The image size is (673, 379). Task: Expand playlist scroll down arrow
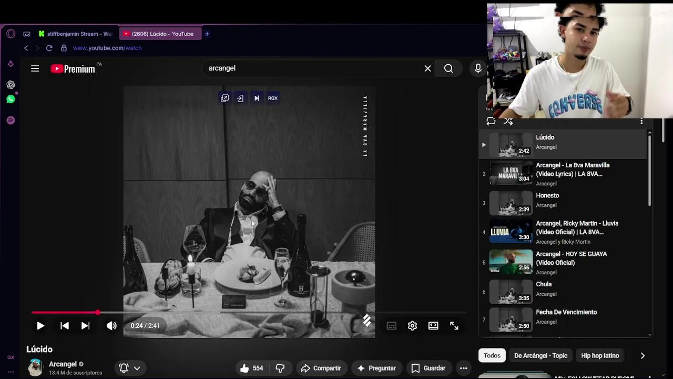(650, 334)
